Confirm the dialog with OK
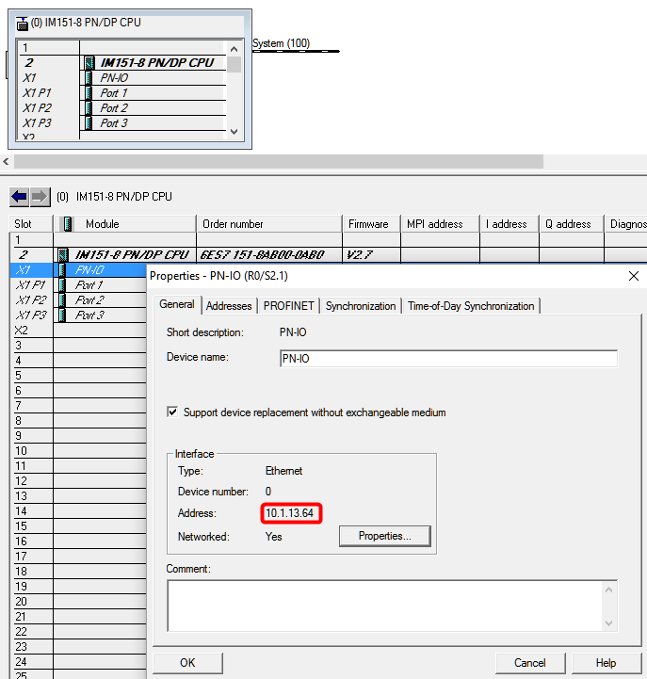647x679 pixels. coord(187,662)
